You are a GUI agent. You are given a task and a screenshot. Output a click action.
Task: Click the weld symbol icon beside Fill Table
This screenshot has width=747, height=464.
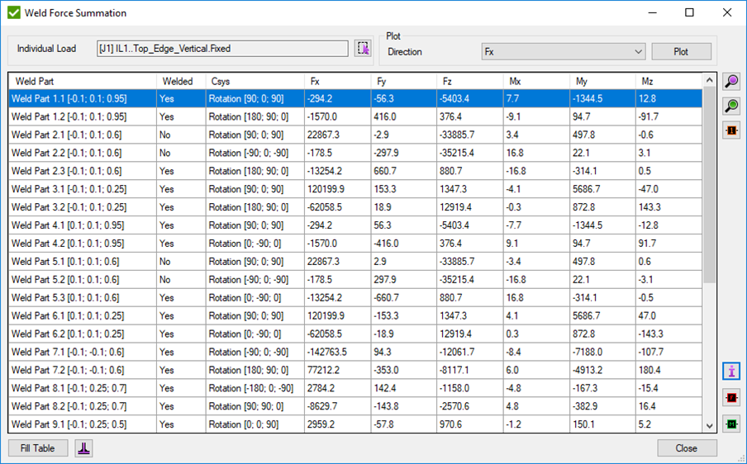(83, 448)
